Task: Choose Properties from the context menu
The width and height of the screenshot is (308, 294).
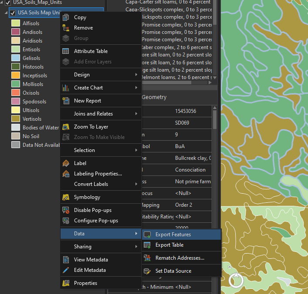Action: [x=85, y=283]
